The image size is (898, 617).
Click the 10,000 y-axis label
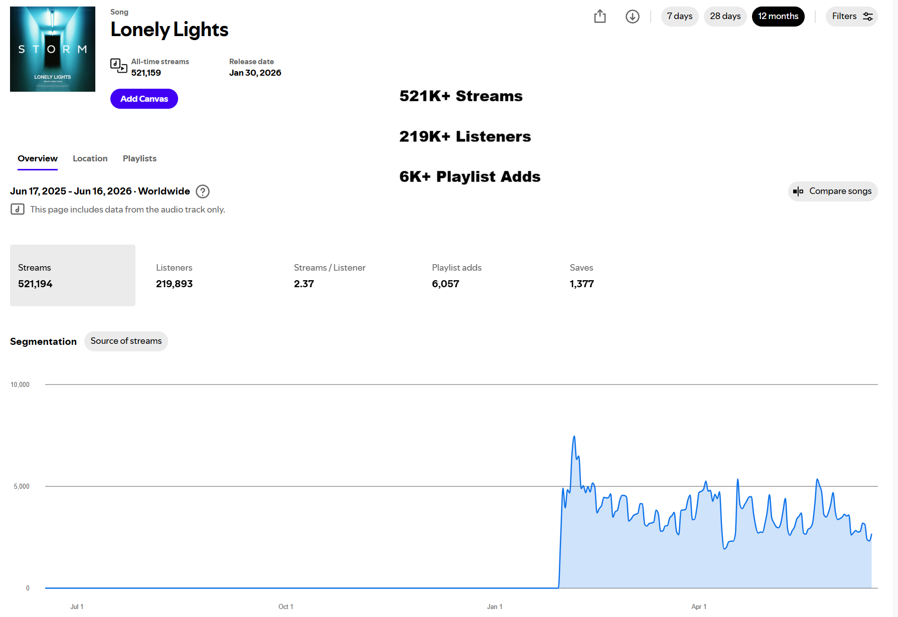point(20,385)
